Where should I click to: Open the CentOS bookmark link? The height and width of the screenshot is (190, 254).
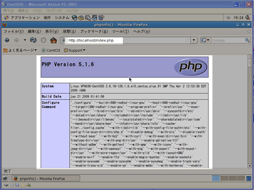(51, 50)
